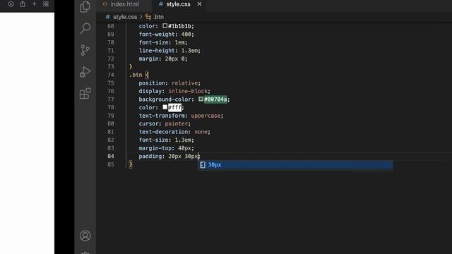
Task: Click line number 74 in gutter
Action: (x=111, y=75)
